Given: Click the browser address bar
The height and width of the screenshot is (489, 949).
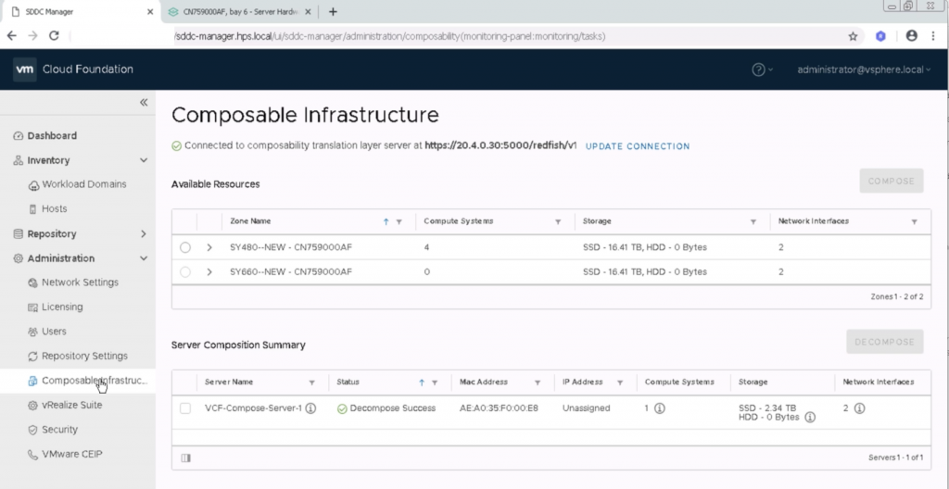Looking at the screenshot, I should pos(460,36).
